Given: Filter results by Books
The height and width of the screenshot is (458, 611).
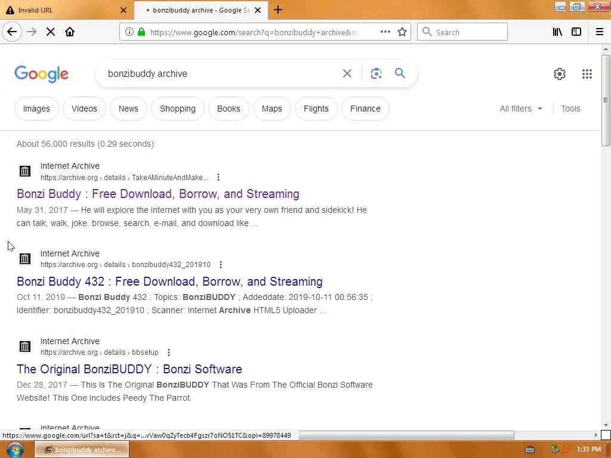Looking at the screenshot, I should (x=229, y=109).
